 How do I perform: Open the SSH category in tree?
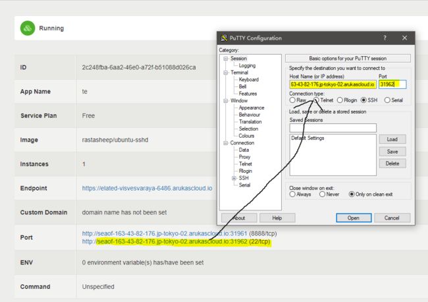coord(244,178)
